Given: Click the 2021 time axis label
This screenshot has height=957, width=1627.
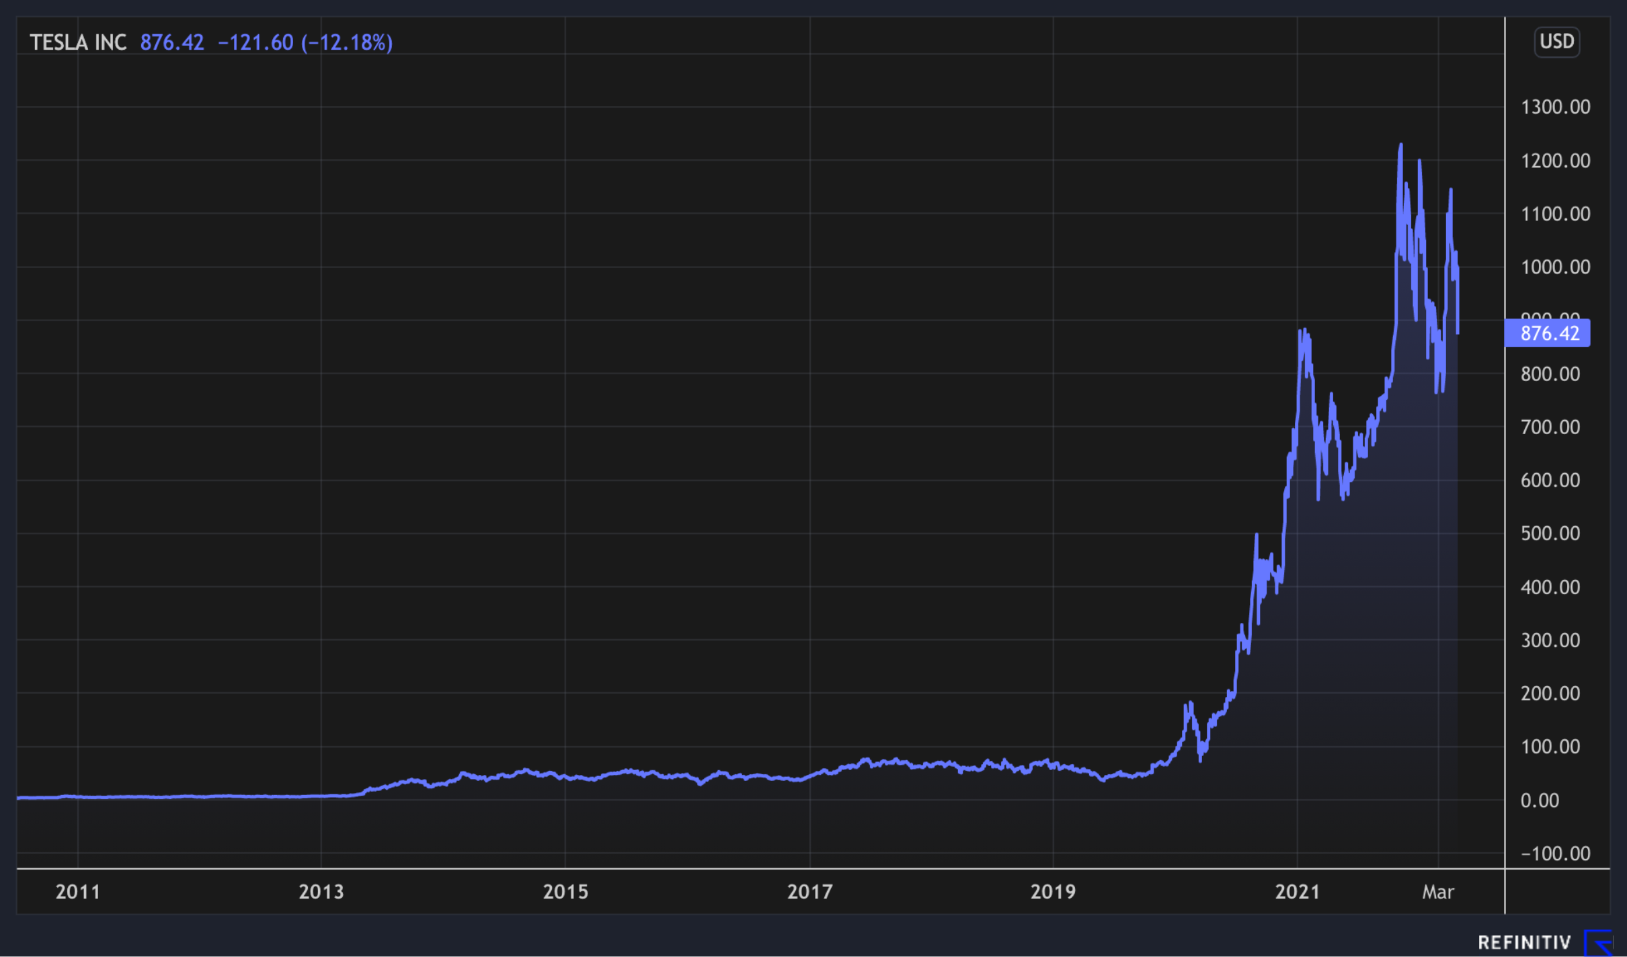Looking at the screenshot, I should tap(1298, 892).
